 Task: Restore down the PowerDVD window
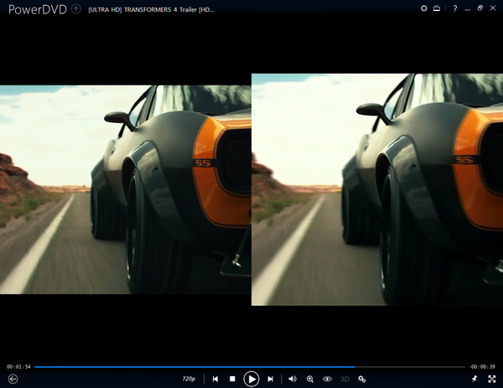pos(480,8)
